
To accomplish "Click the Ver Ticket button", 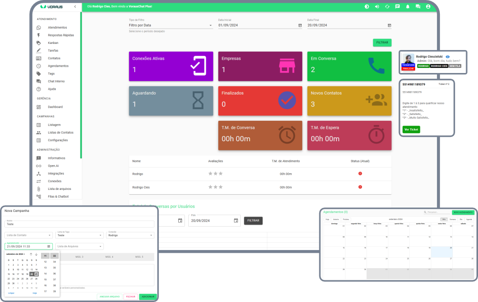I will (411, 129).
